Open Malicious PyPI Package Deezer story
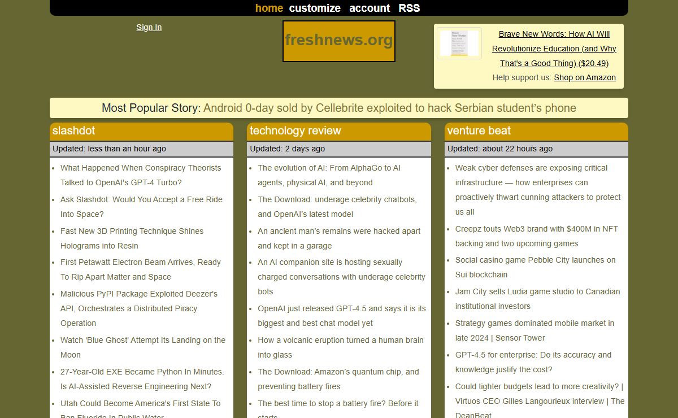The height and width of the screenshot is (418, 678). coord(139,308)
